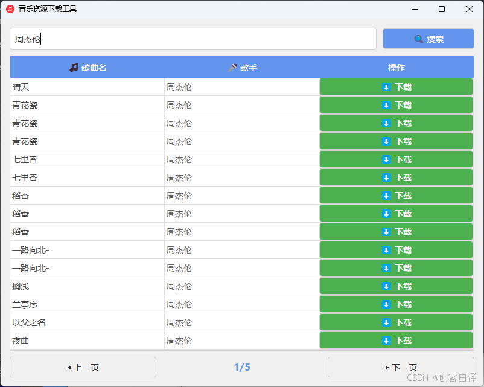Click the search box containing 周杰伦
Viewport: 484px width, 387px height.
[193, 39]
